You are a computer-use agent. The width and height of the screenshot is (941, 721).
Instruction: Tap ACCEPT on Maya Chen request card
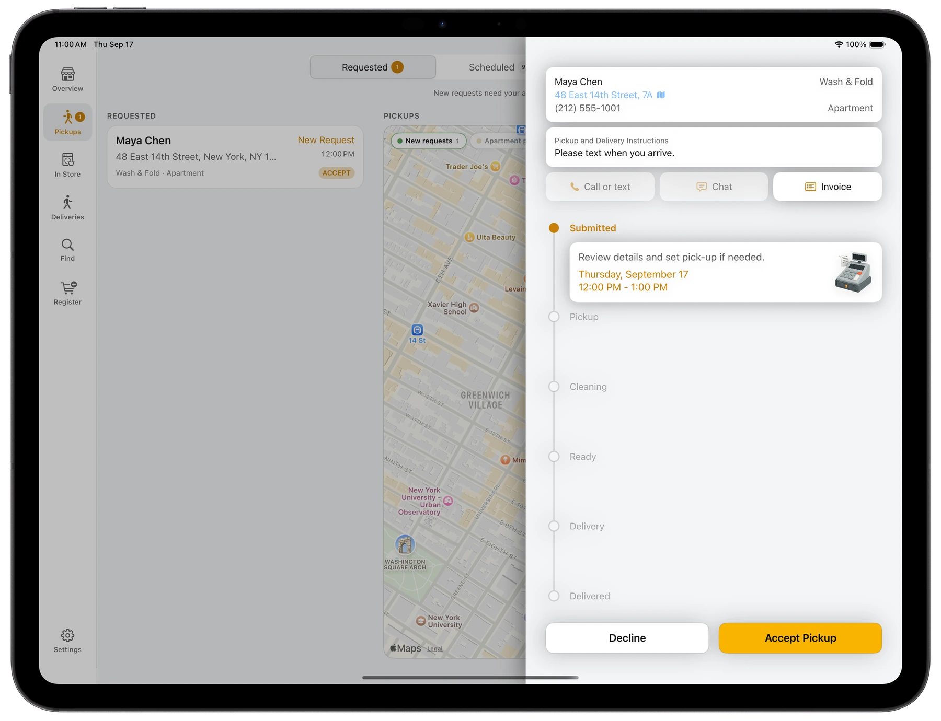coord(336,173)
